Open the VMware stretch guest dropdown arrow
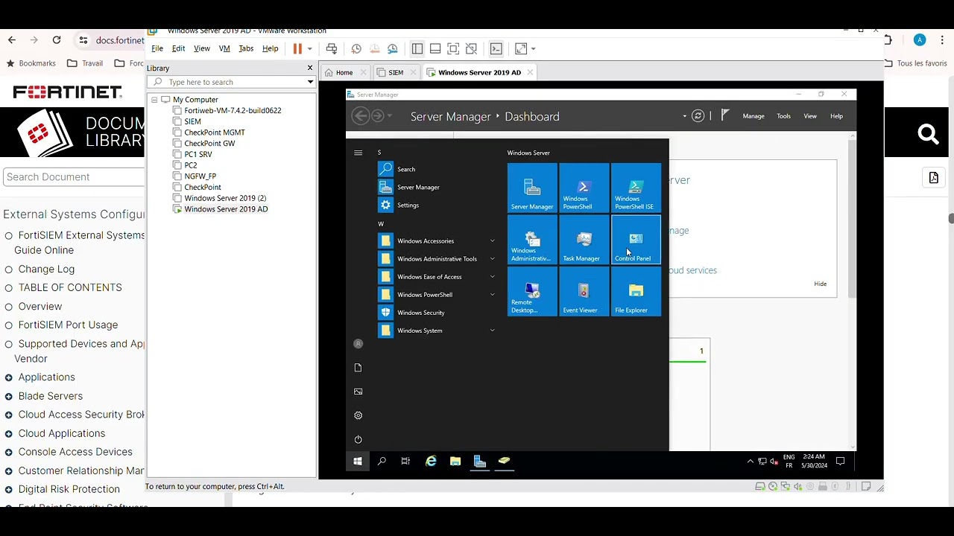 533,48
